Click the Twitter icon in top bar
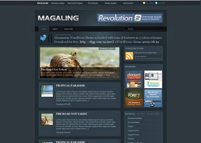Screen dimensions: 201x143 click(156, 3)
